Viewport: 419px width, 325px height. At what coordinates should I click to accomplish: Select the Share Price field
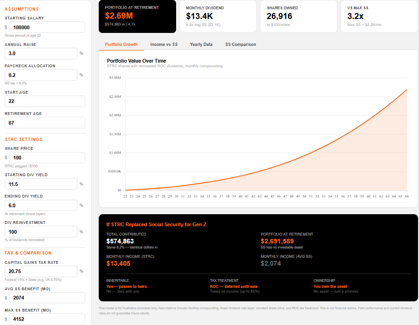47,157
